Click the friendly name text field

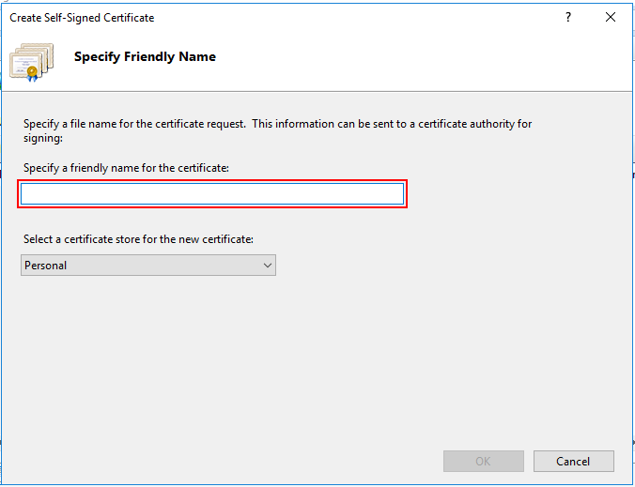point(212,194)
